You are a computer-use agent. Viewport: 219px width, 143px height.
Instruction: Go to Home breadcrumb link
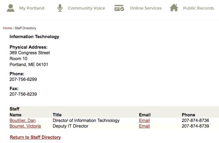[x=7, y=28]
